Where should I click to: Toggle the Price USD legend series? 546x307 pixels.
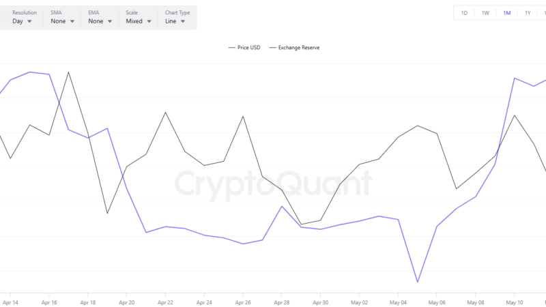point(244,48)
